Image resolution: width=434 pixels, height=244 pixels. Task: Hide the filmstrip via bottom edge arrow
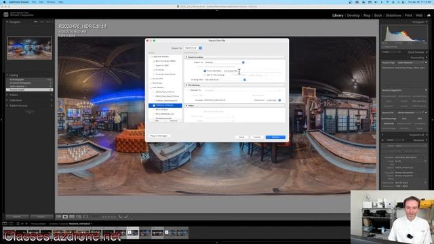(x=217, y=243)
